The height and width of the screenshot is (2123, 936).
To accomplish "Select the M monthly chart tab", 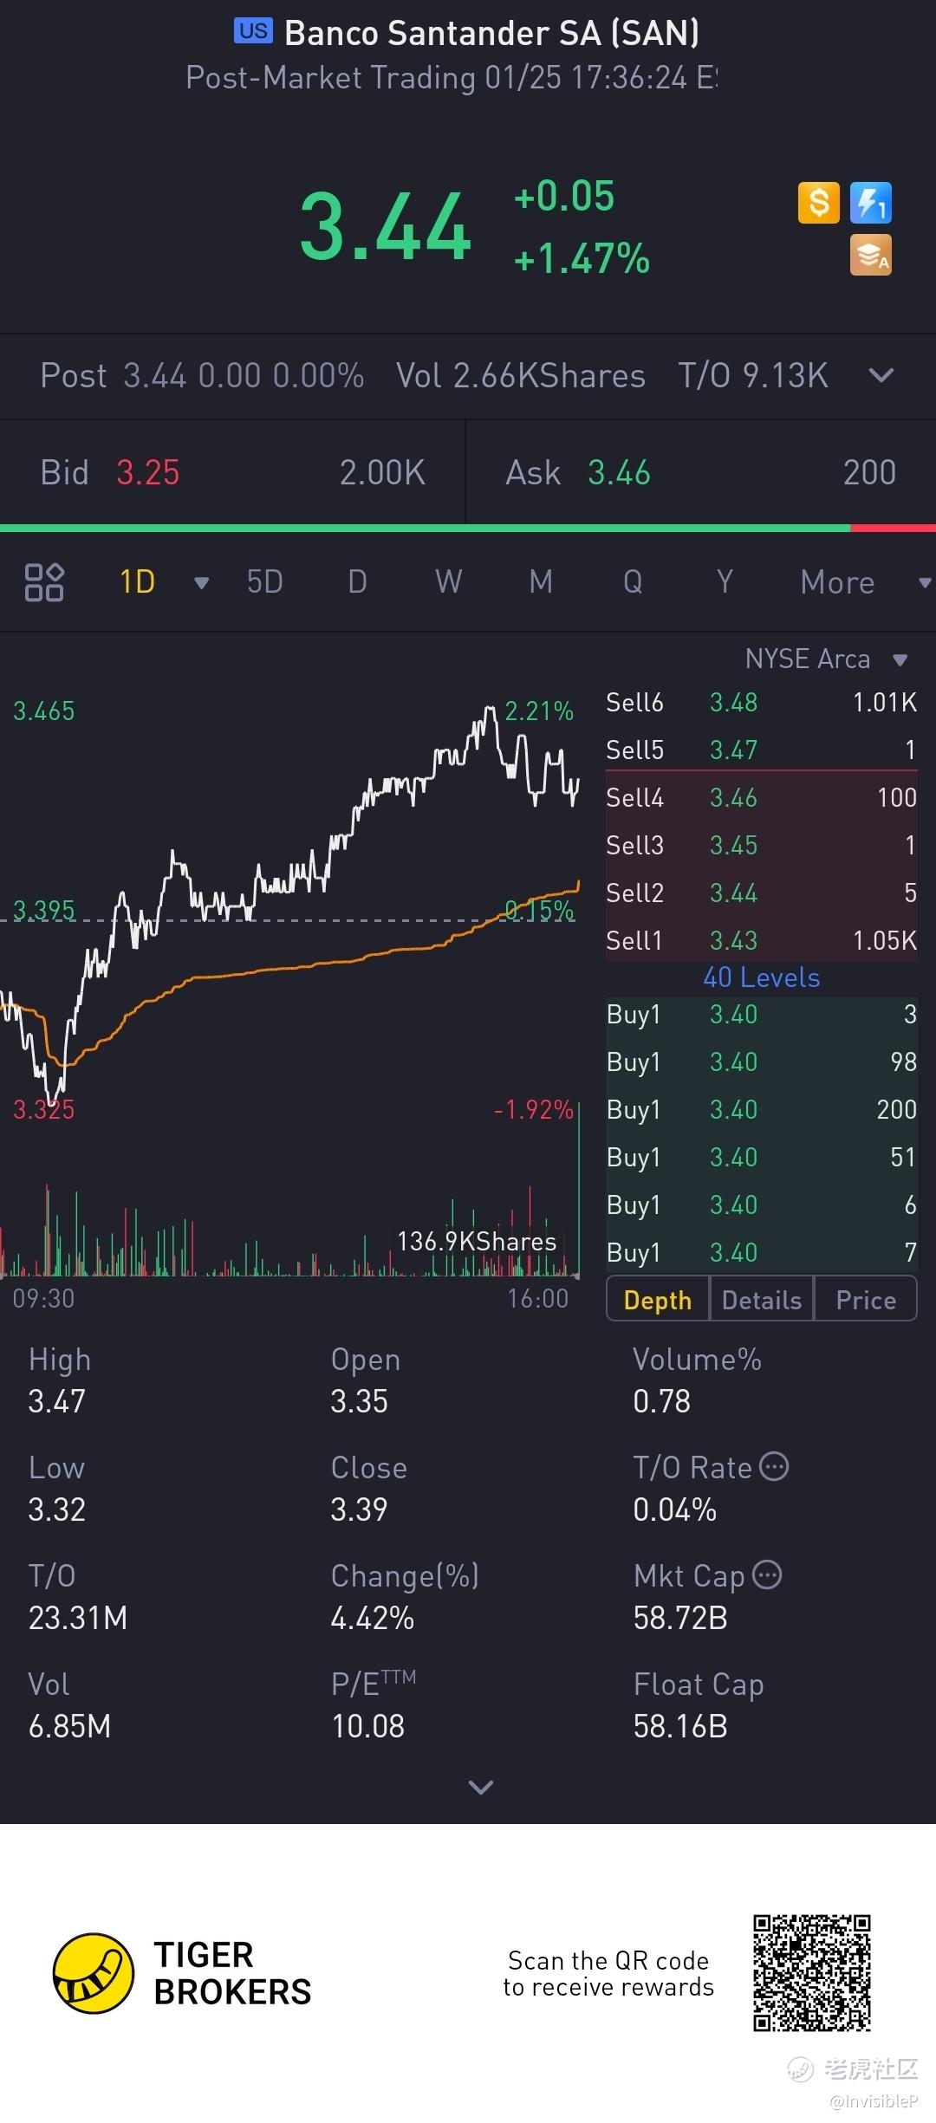I will (x=541, y=582).
